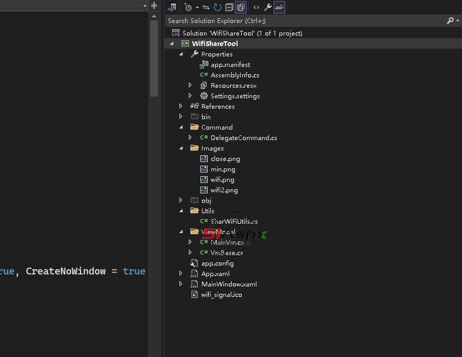Click the editor split window handle
The image size is (462, 357).
(154, 6)
